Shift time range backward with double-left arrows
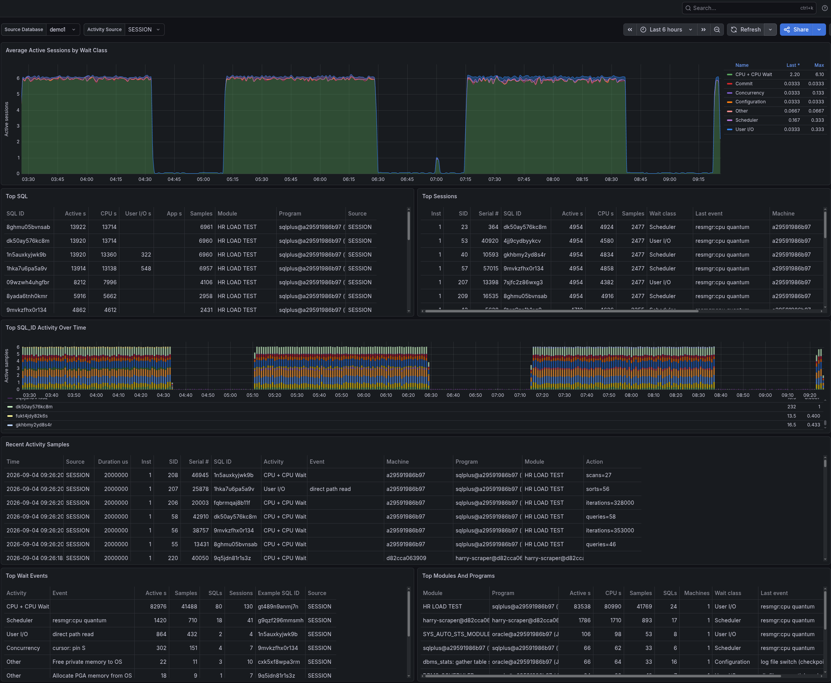 [x=630, y=30]
